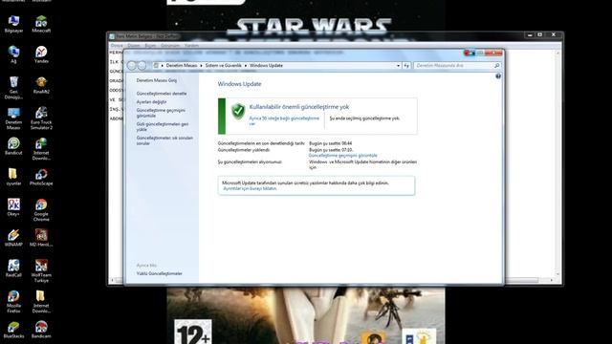Click the 'Windows Update' page heading
This screenshot has width=612, height=344.
click(239, 84)
